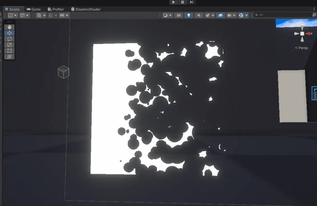Click the top axis gizmo cone

(x=302, y=28)
